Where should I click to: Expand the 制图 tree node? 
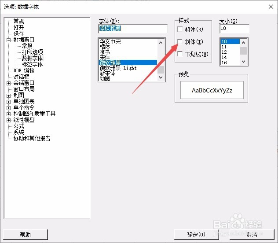point(8,96)
